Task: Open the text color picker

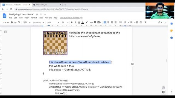Action: tap(83, 22)
